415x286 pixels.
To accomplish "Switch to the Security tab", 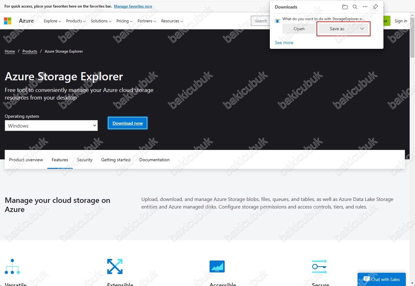I will tap(85, 160).
